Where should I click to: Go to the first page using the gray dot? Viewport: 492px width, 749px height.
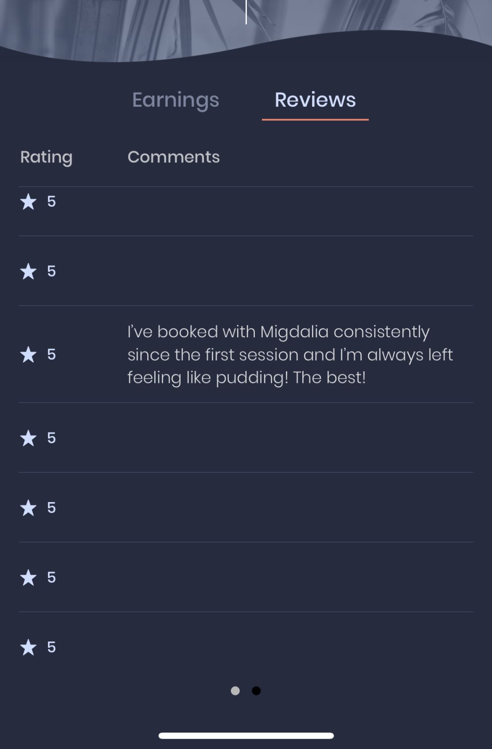pyautogui.click(x=235, y=691)
